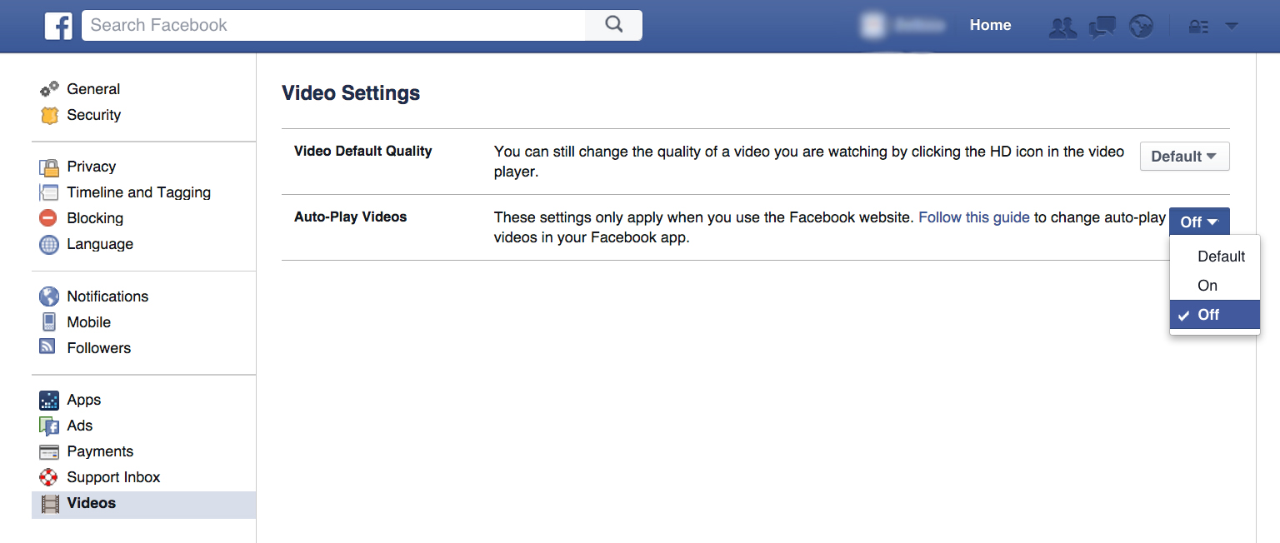Click the Blocking red icon in sidebar
This screenshot has height=543, width=1280.
click(49, 218)
